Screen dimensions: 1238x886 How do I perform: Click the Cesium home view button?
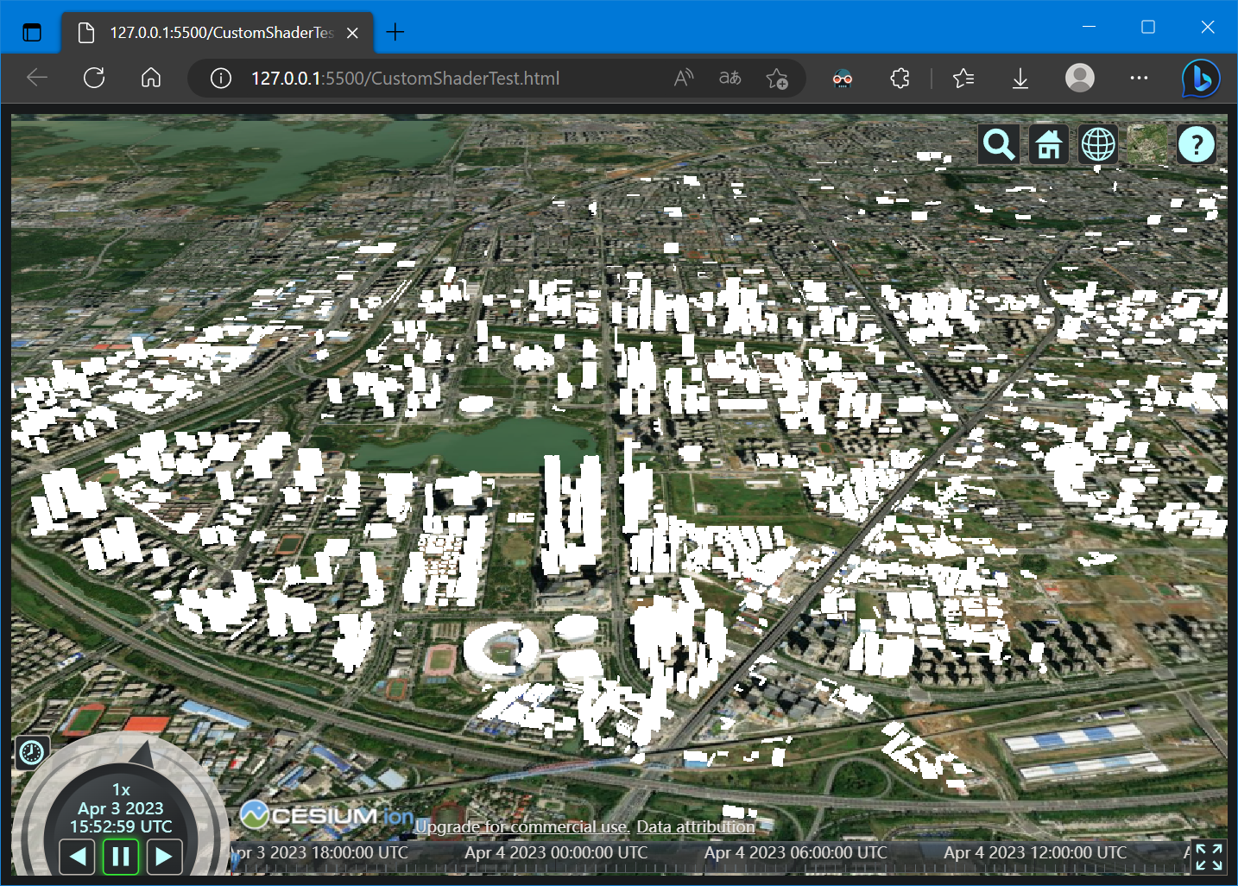pos(1048,145)
